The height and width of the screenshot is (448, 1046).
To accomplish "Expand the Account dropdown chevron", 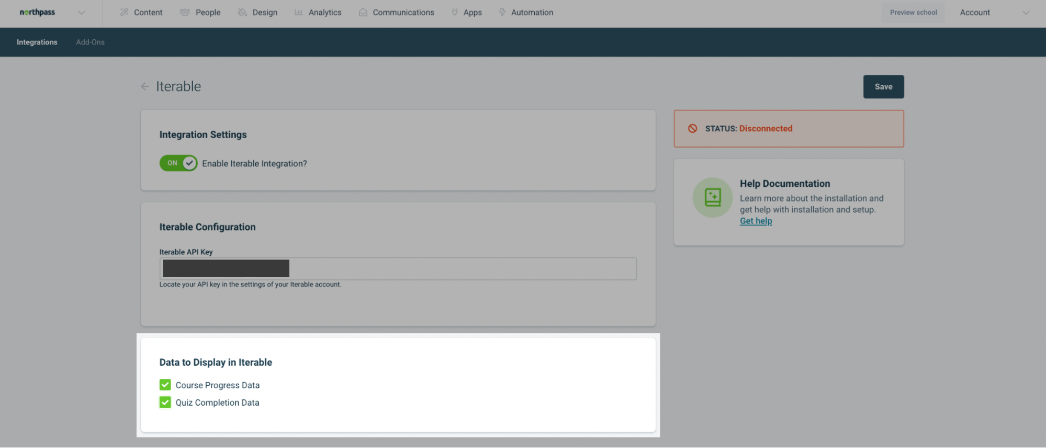I will (1026, 13).
